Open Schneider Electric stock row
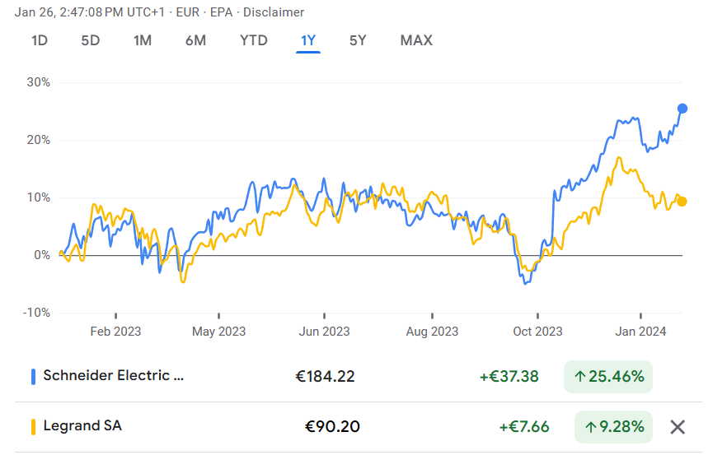Viewport: 727px width, 455px height. coord(359,376)
